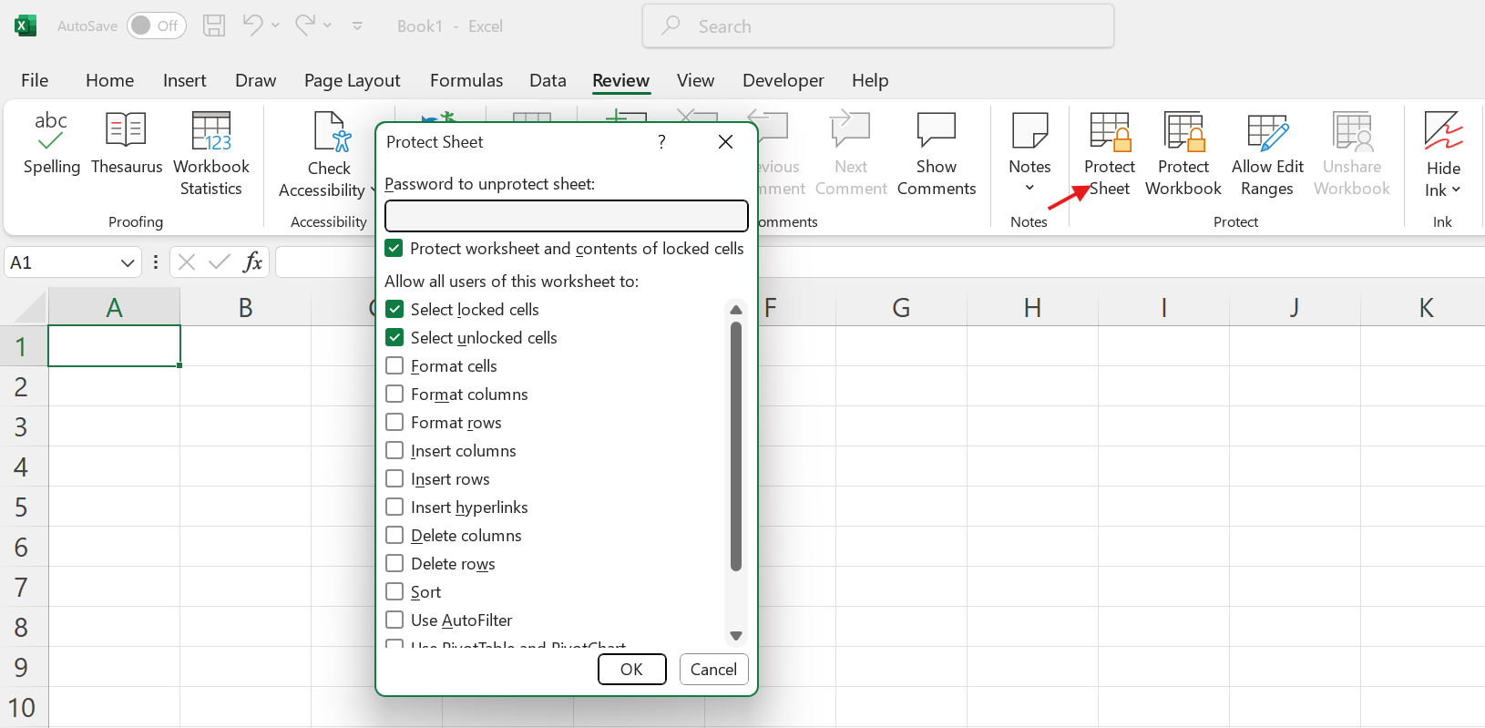Expand the Notes dropdown

[x=1029, y=188]
